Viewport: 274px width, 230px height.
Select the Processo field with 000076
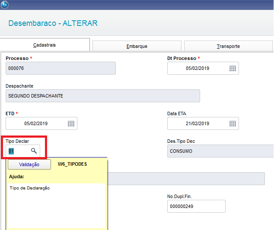[x=61, y=68]
